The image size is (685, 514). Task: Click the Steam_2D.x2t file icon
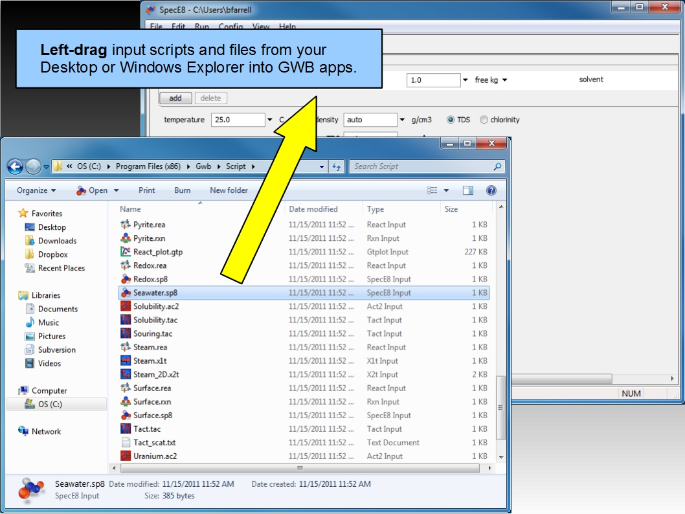pos(126,374)
